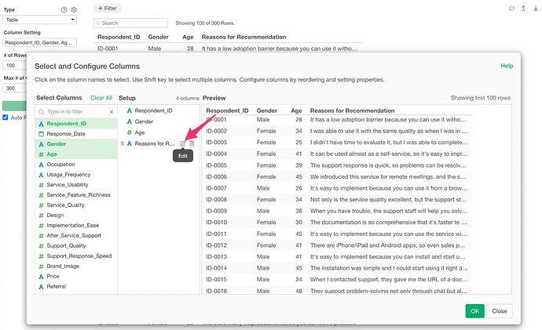Toggle the Auto Run checkbox
The width and height of the screenshot is (542, 330).
coord(5,118)
